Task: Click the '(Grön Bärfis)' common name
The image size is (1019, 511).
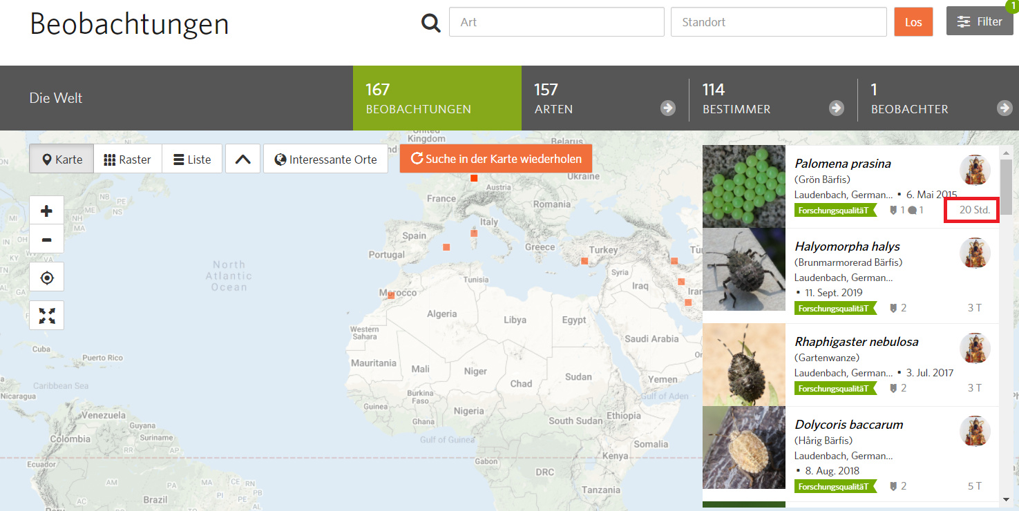Action: (x=822, y=180)
